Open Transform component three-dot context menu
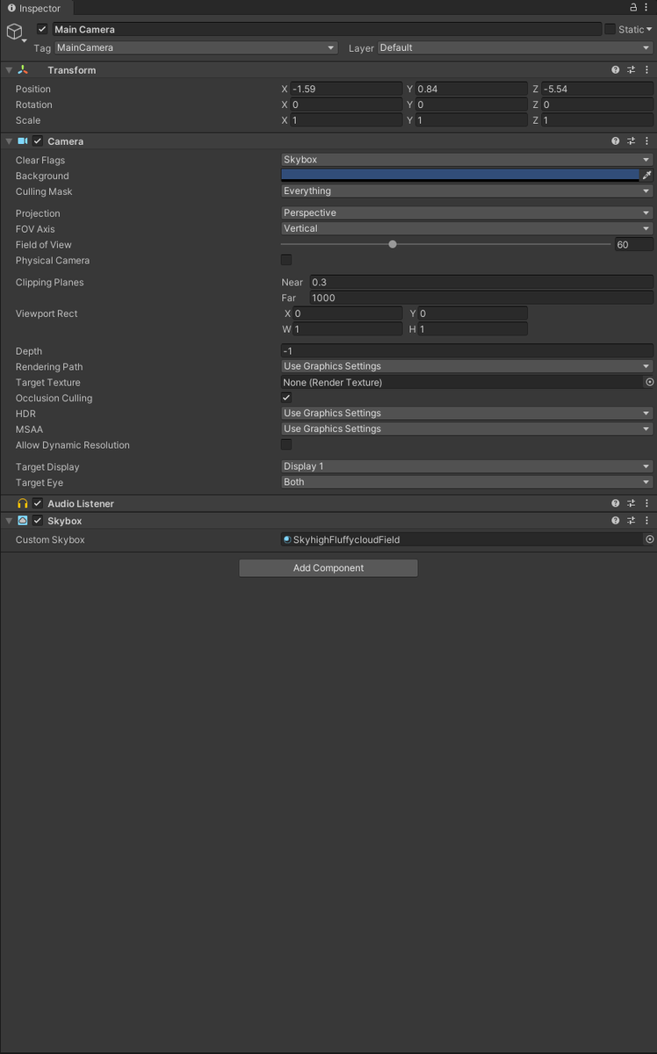The height and width of the screenshot is (1054, 657). point(647,70)
